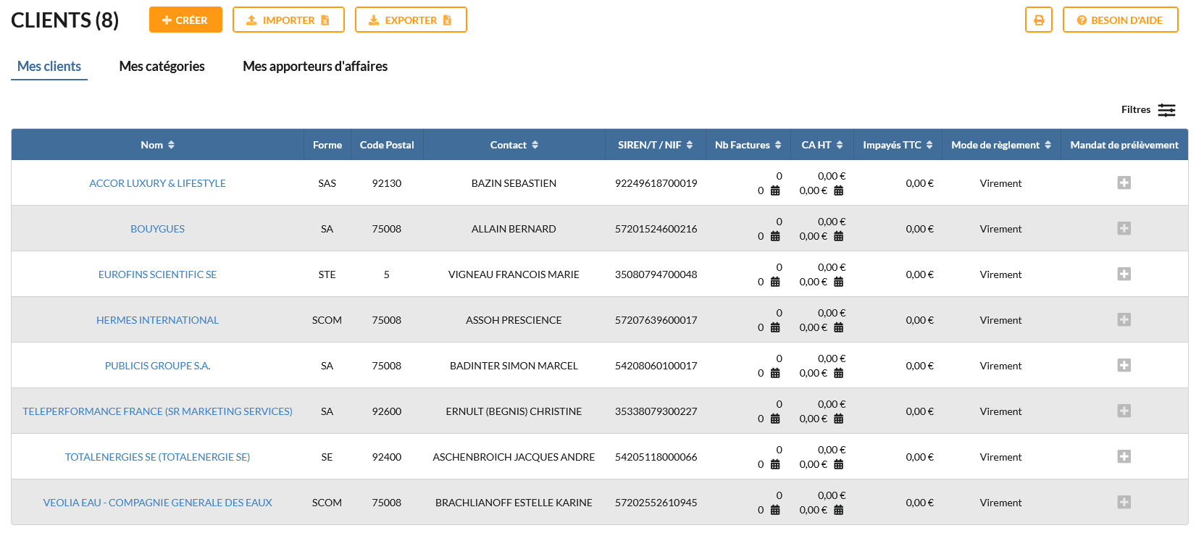Open client ACCOR LUXURY & LIFESTYLE
Viewport: 1204px width, 541px height.
(157, 183)
